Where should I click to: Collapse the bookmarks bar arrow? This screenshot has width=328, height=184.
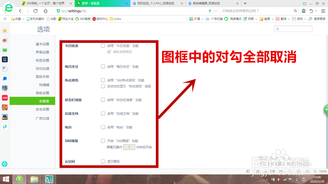[5, 19]
